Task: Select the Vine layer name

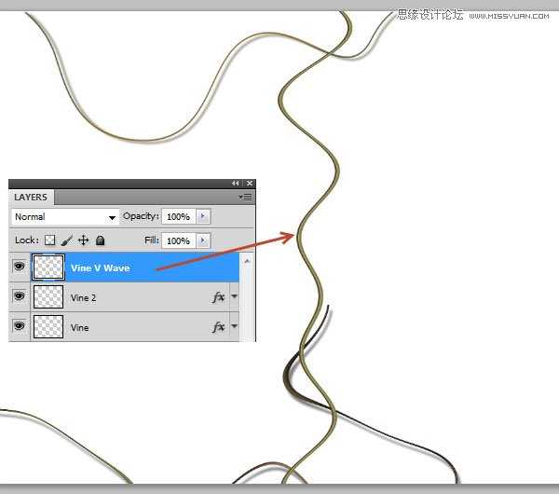Action: [x=79, y=327]
